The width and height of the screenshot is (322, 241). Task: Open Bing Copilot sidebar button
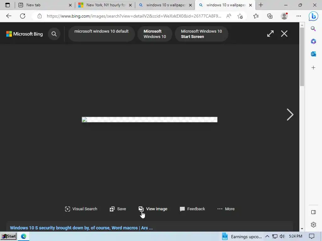(314, 16)
